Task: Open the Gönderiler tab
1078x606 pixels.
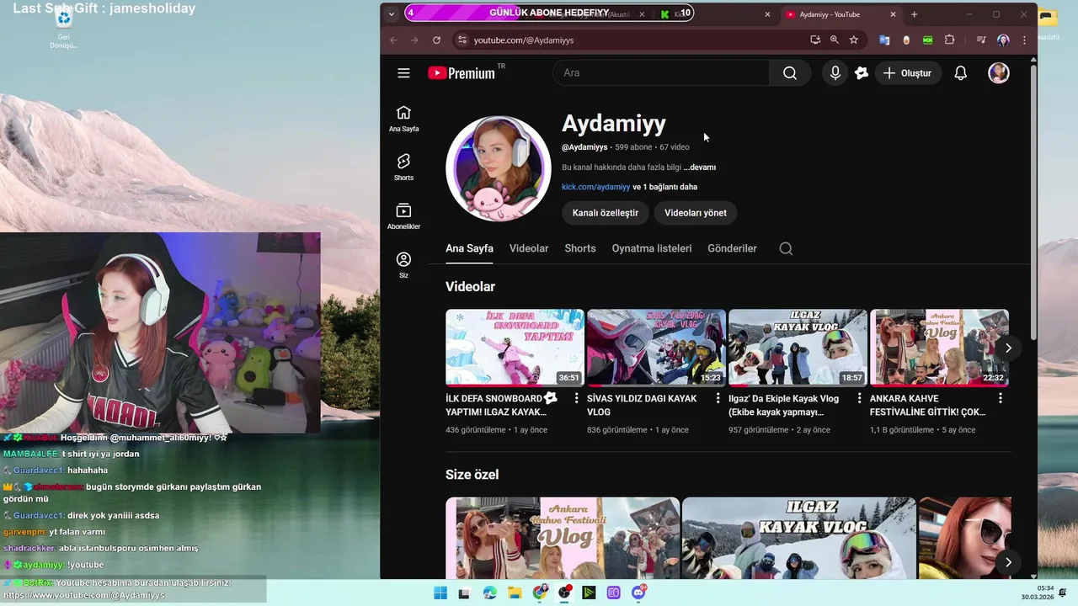Action: [x=732, y=248]
